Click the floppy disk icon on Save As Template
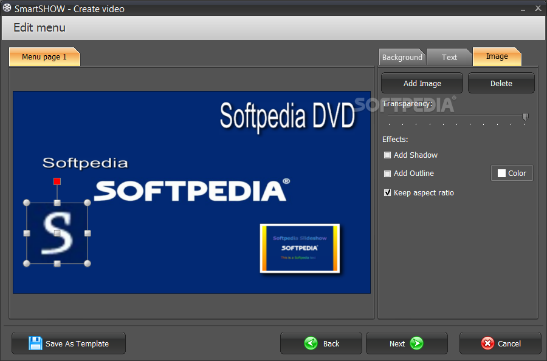 tap(35, 343)
